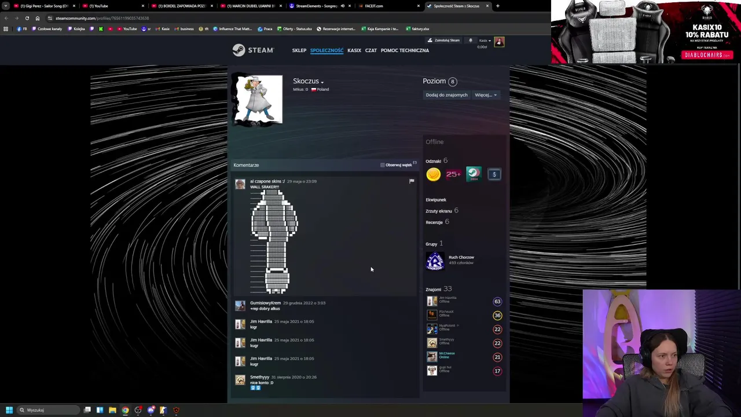Click Chrome icon in taskbar
Viewport: 741px width, 417px height.
pyautogui.click(x=125, y=410)
